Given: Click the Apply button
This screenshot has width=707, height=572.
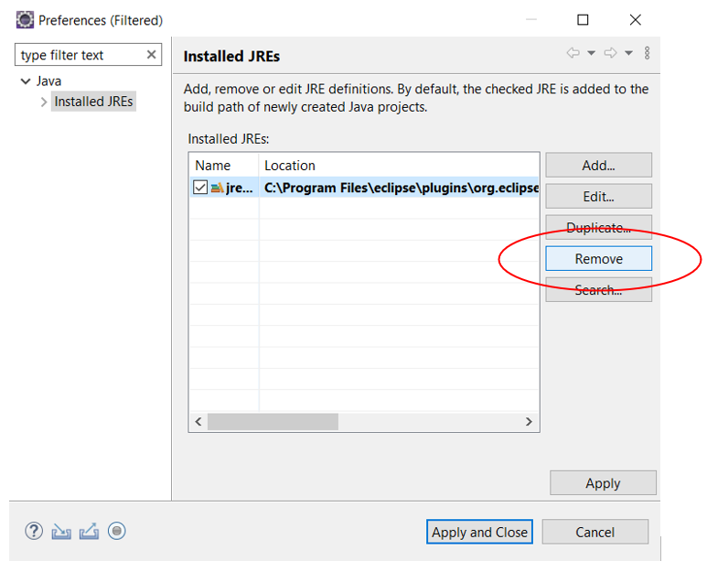Looking at the screenshot, I should pos(603,483).
